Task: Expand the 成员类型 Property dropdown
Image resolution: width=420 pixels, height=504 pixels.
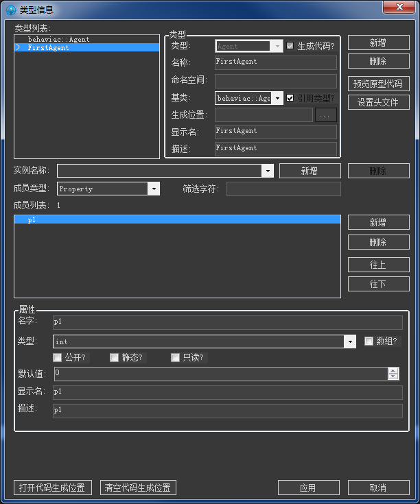Action: pyautogui.click(x=154, y=189)
